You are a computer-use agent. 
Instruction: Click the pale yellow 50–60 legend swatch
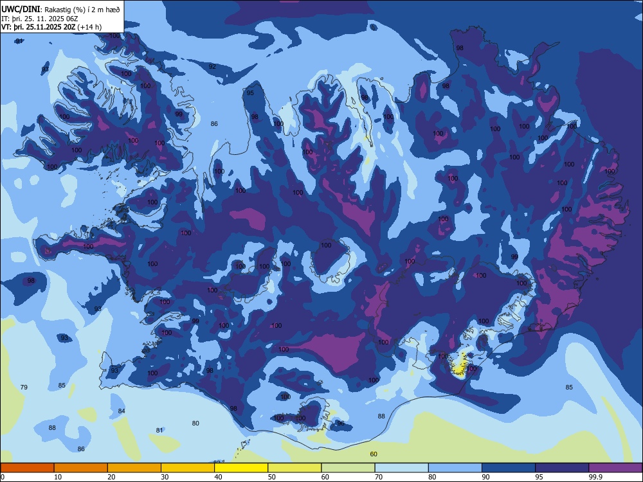point(294,468)
